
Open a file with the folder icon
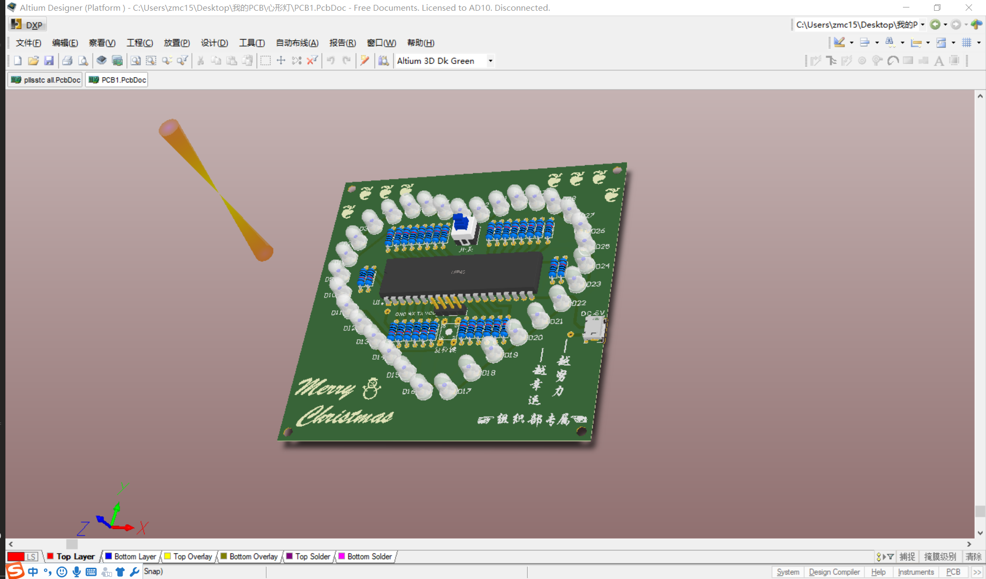pyautogui.click(x=33, y=61)
